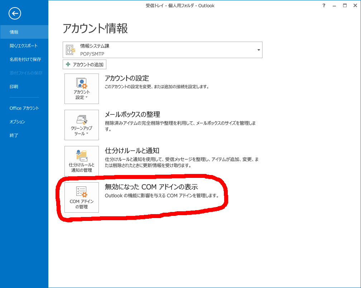Open the 開く/エクスポート page
Image resolution: width=361 pixels, height=288 pixels.
coord(24,46)
